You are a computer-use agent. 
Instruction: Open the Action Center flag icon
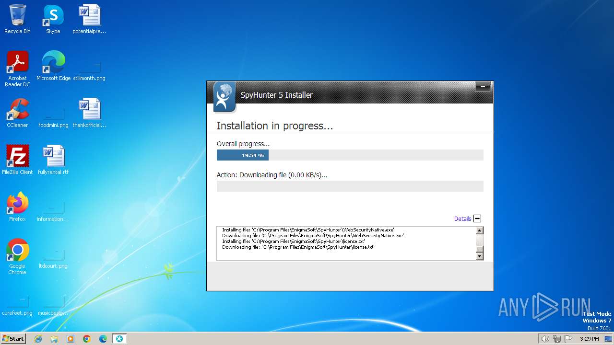pyautogui.click(x=568, y=339)
